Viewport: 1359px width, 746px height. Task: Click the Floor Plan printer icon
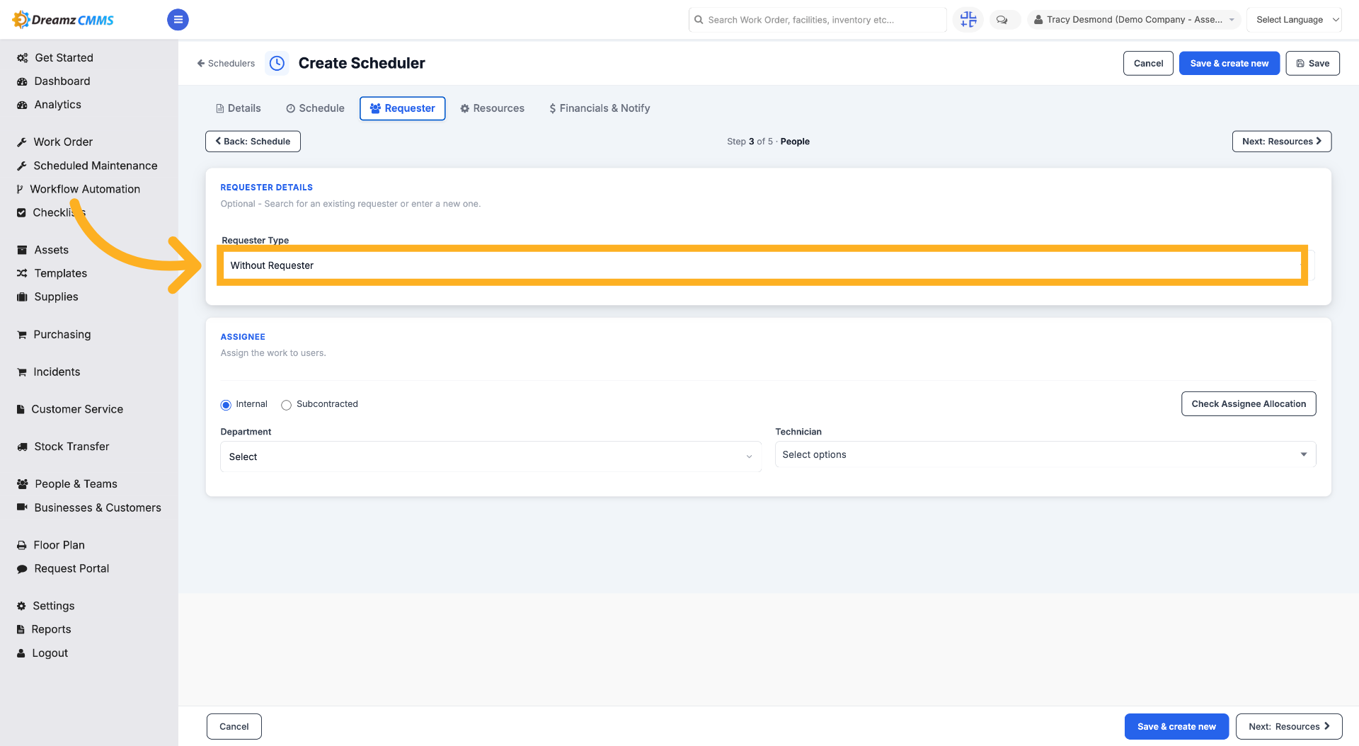tap(22, 546)
